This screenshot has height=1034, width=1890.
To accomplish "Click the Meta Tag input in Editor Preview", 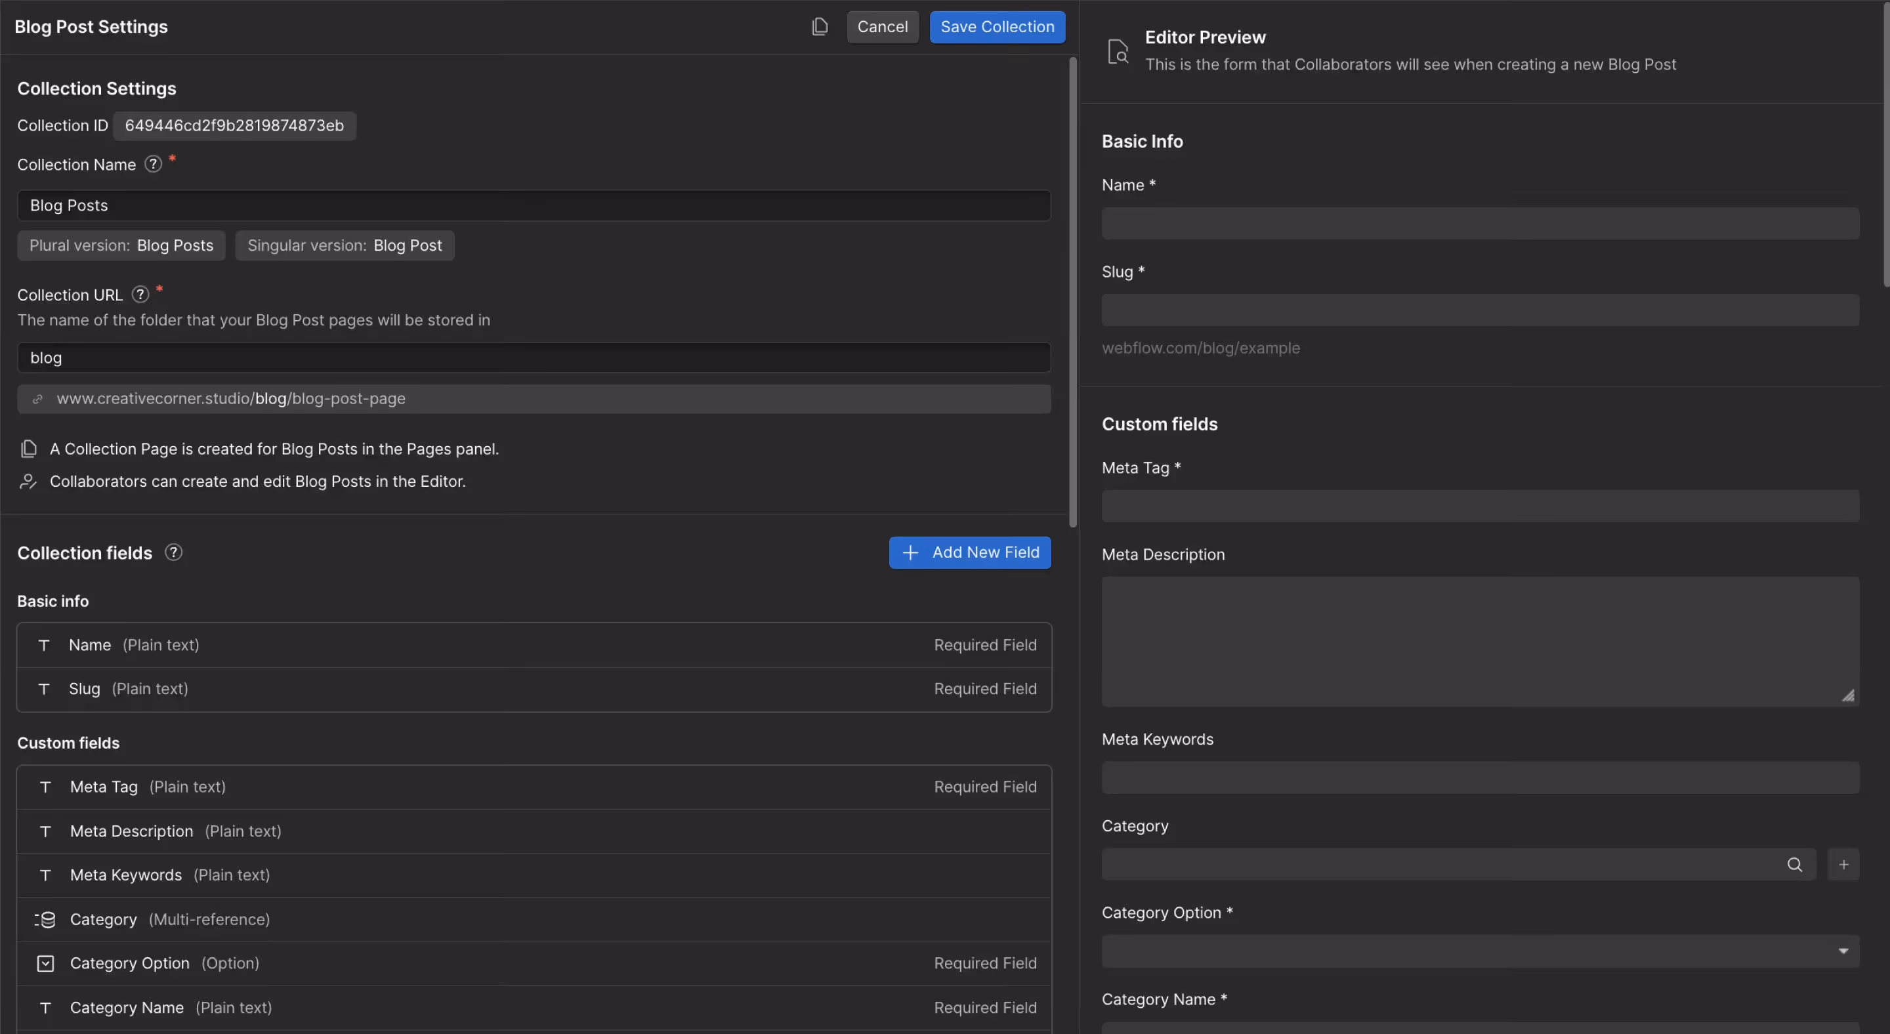I will (1480, 506).
